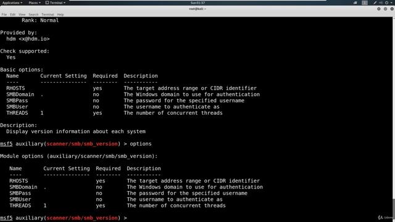Open the View menu
The height and width of the screenshot is (222, 395).
coord(22,15)
